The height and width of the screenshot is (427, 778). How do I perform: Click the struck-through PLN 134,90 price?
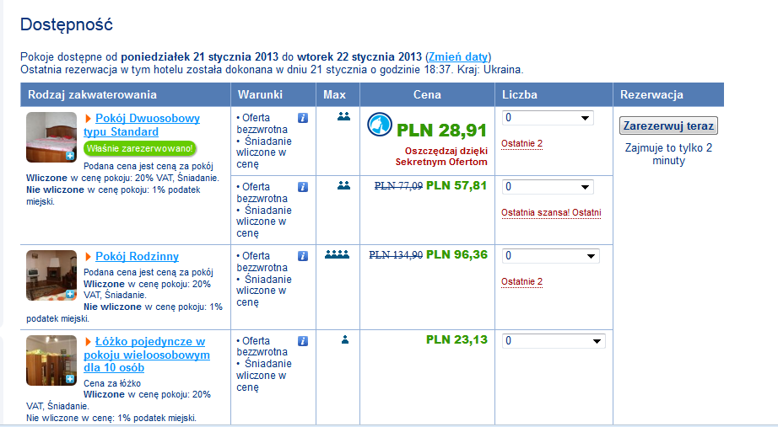[x=396, y=254]
